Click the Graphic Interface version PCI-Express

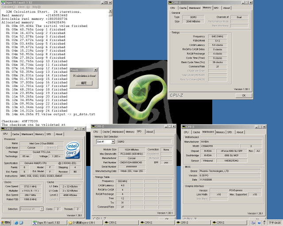point(236,190)
